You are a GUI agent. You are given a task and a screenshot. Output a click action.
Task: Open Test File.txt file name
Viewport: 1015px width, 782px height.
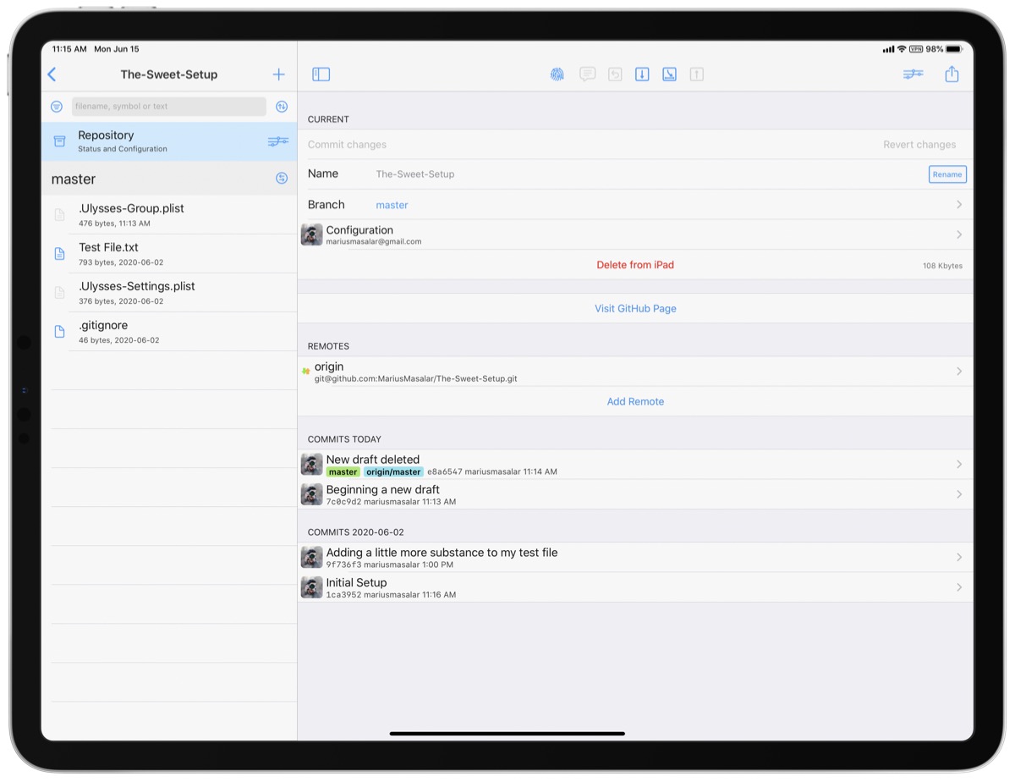pyautogui.click(x=108, y=247)
